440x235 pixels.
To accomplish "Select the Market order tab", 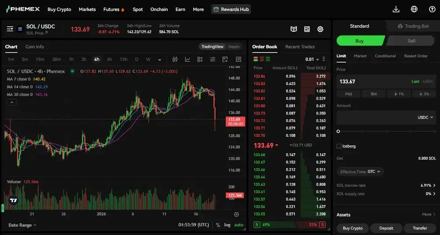I will coord(360,56).
